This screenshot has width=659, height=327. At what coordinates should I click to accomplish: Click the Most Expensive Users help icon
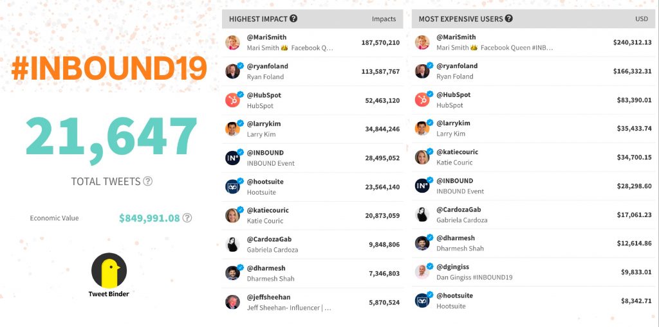coord(508,19)
